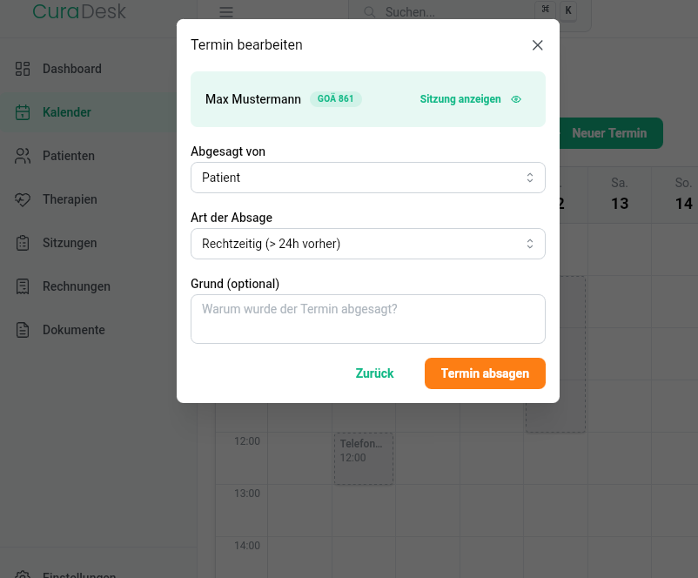698x578 pixels.
Task: Open the Patienten menu entry
Action: (x=69, y=156)
